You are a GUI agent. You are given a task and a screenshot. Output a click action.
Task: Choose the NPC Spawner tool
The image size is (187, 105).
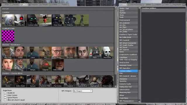(x=128, y=50)
